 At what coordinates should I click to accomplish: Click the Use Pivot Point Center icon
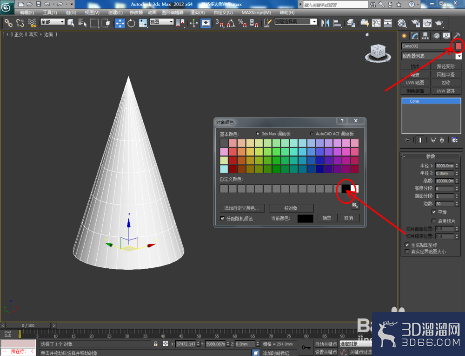coord(180,23)
